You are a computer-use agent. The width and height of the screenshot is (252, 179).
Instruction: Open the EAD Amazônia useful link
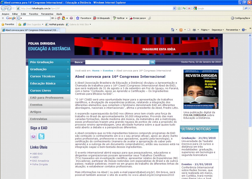pos(41,161)
